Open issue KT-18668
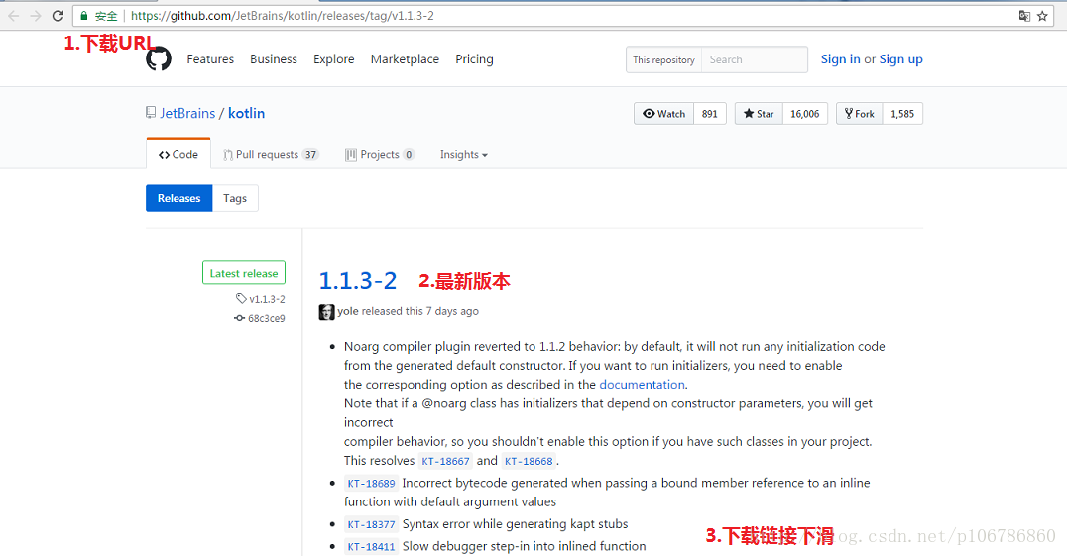 point(529,461)
